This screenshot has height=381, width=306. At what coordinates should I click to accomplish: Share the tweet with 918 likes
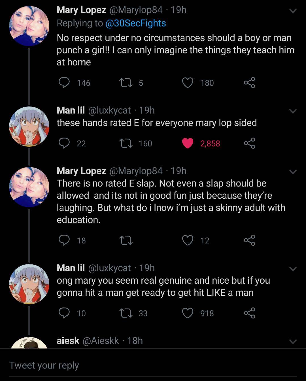coord(249,313)
